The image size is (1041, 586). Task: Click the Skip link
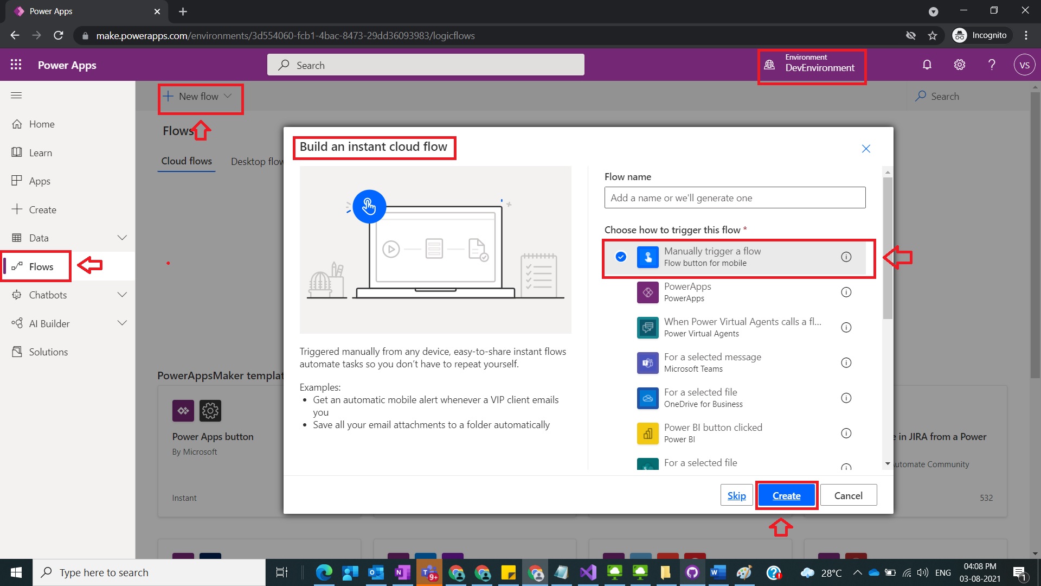736,495
